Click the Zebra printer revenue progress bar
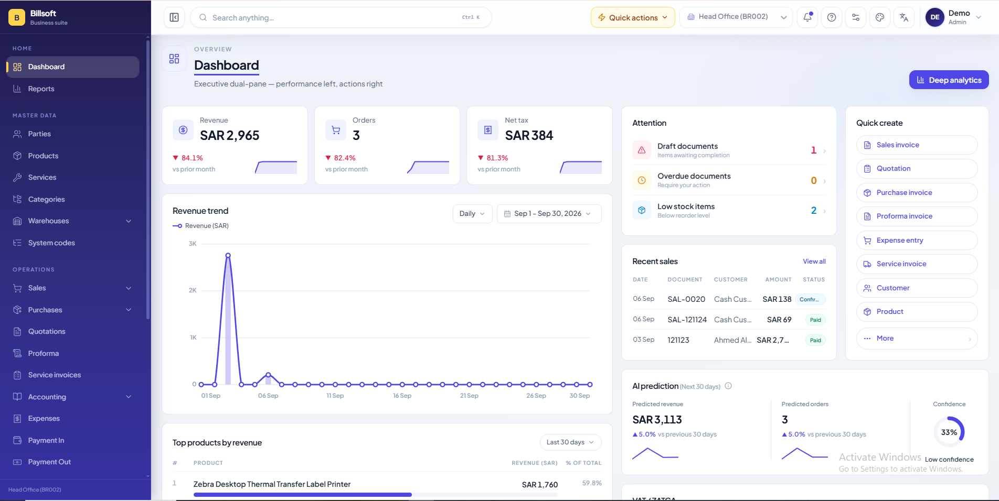Viewport: 999px width, 501px height. (x=375, y=495)
